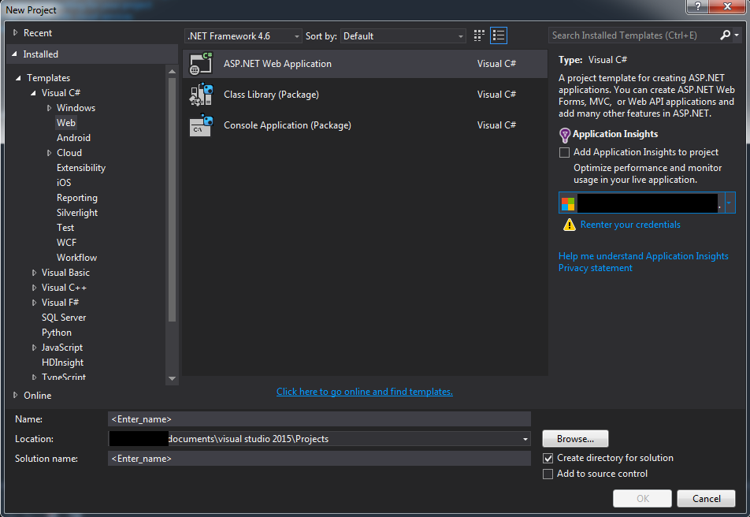The image size is (750, 517).
Task: Expand the Visual F# node
Action: pyautogui.click(x=34, y=303)
